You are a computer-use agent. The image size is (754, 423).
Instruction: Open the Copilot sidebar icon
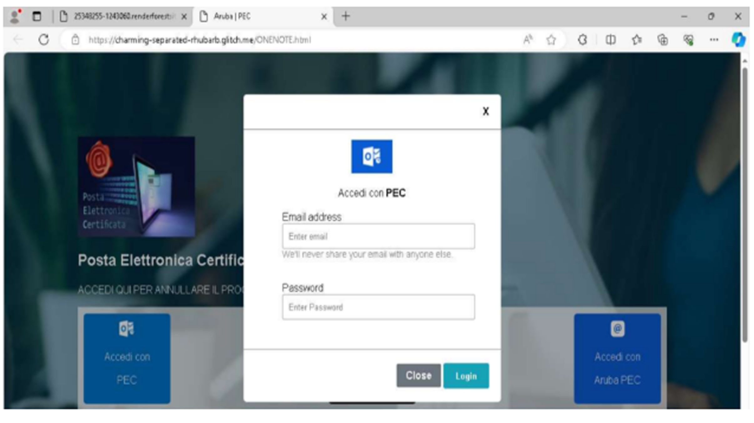point(738,40)
